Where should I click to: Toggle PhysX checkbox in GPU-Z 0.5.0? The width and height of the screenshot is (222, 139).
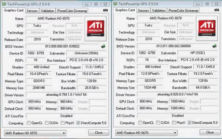174,122
